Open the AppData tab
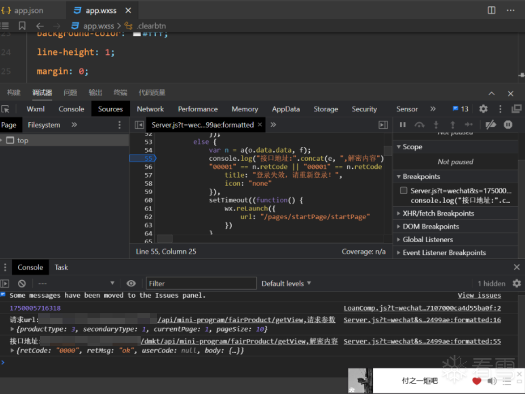Screen dimensions: 525x394 point(286,109)
